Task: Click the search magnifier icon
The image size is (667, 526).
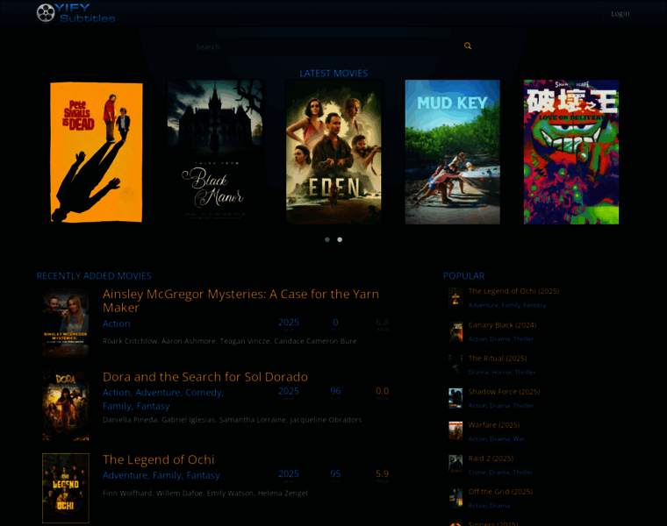Action: coord(468,46)
